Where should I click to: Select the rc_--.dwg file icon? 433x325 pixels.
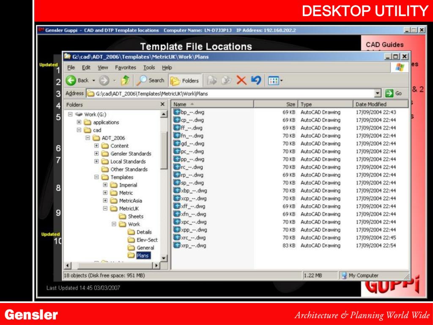pyautogui.click(x=177, y=167)
